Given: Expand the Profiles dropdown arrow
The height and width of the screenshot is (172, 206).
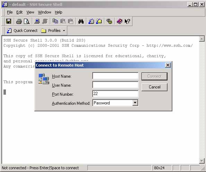Looking at the screenshot, I should [x=64, y=31].
